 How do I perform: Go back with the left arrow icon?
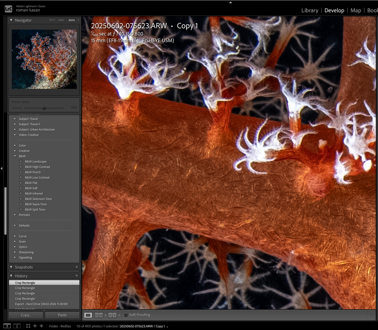[35, 326]
